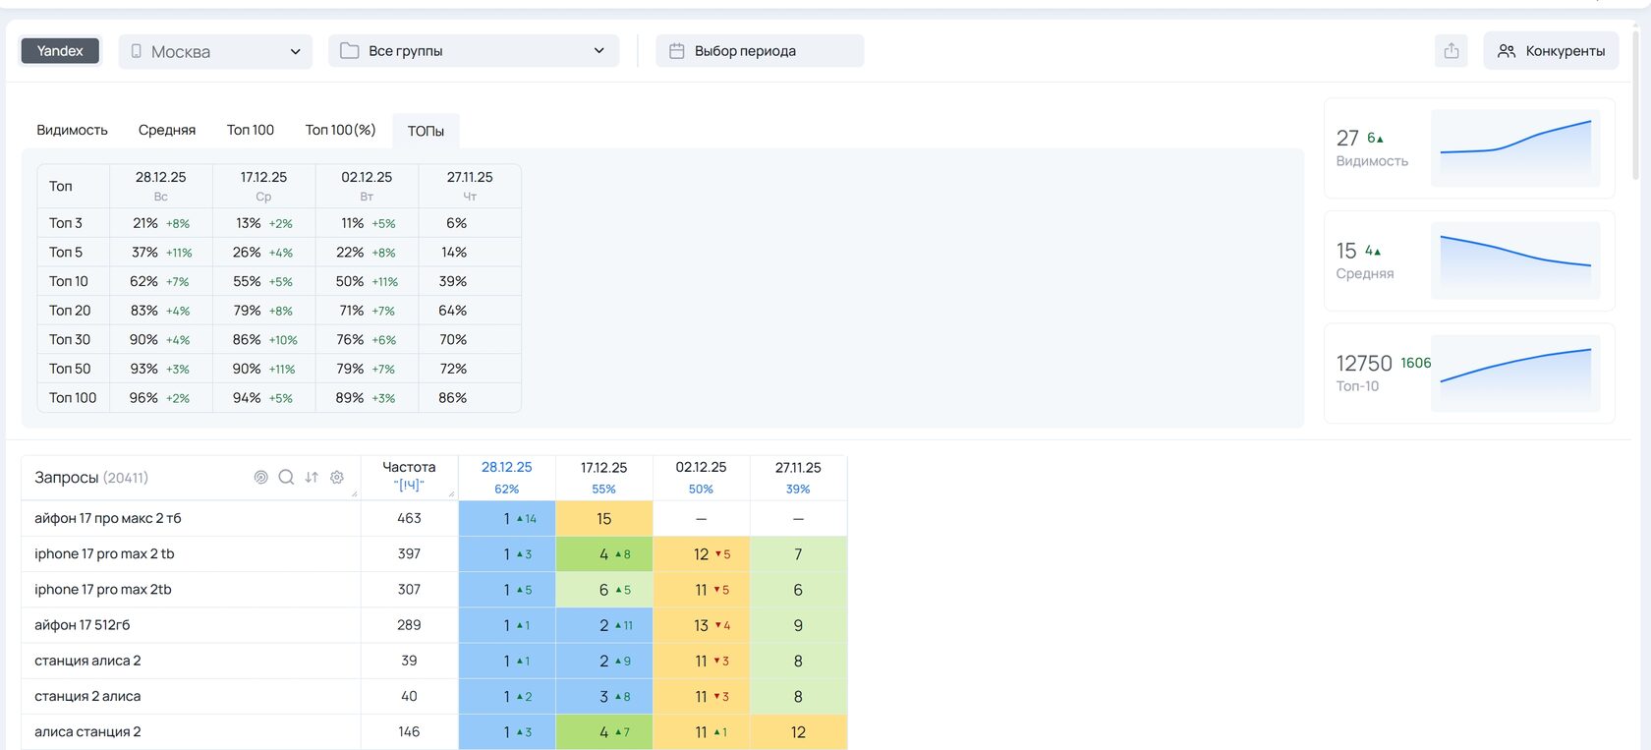The image size is (1651, 750).
Task: Open the gear settings icon in Запросы header
Action: pyautogui.click(x=337, y=478)
